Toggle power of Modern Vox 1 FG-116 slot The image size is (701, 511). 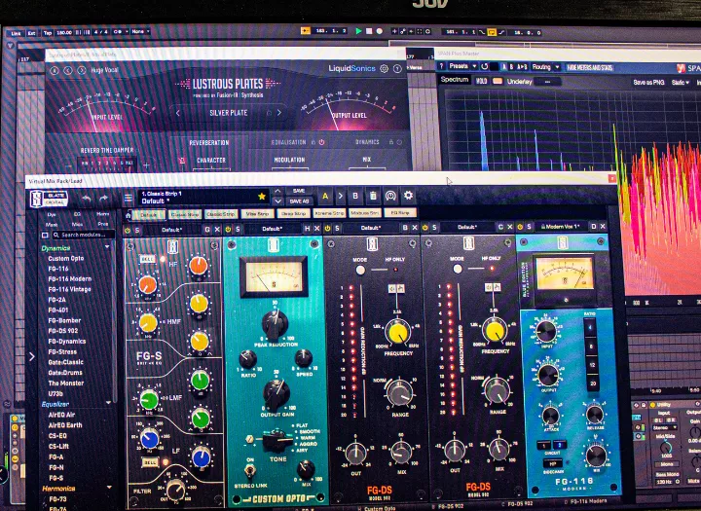520,227
